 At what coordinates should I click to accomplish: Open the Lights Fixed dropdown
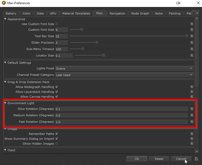pos(124,68)
